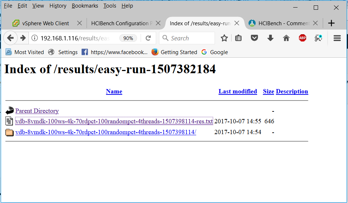The width and height of the screenshot is (348, 203).
Task: Select the Index of /results/easy-run tab
Action: pyautogui.click(x=200, y=23)
